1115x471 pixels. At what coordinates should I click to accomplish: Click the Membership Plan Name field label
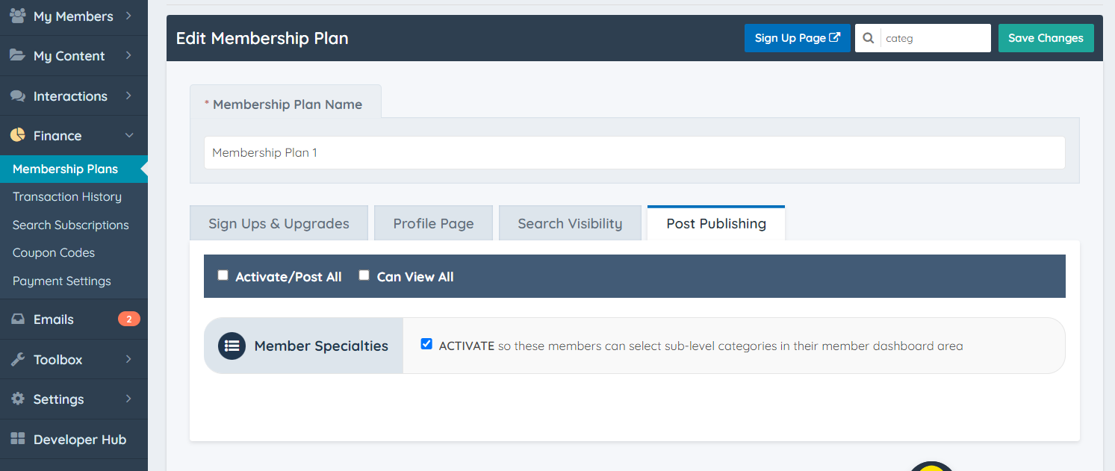click(288, 105)
